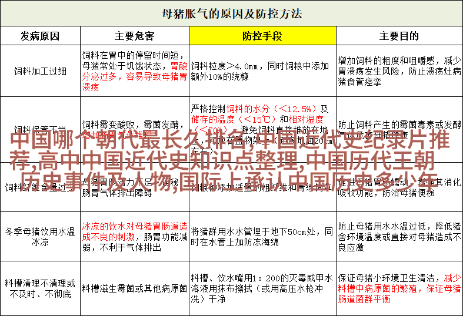The height and width of the screenshot is (316, 463).
Task: Select the 发病原因 column header
Action: click(40, 36)
